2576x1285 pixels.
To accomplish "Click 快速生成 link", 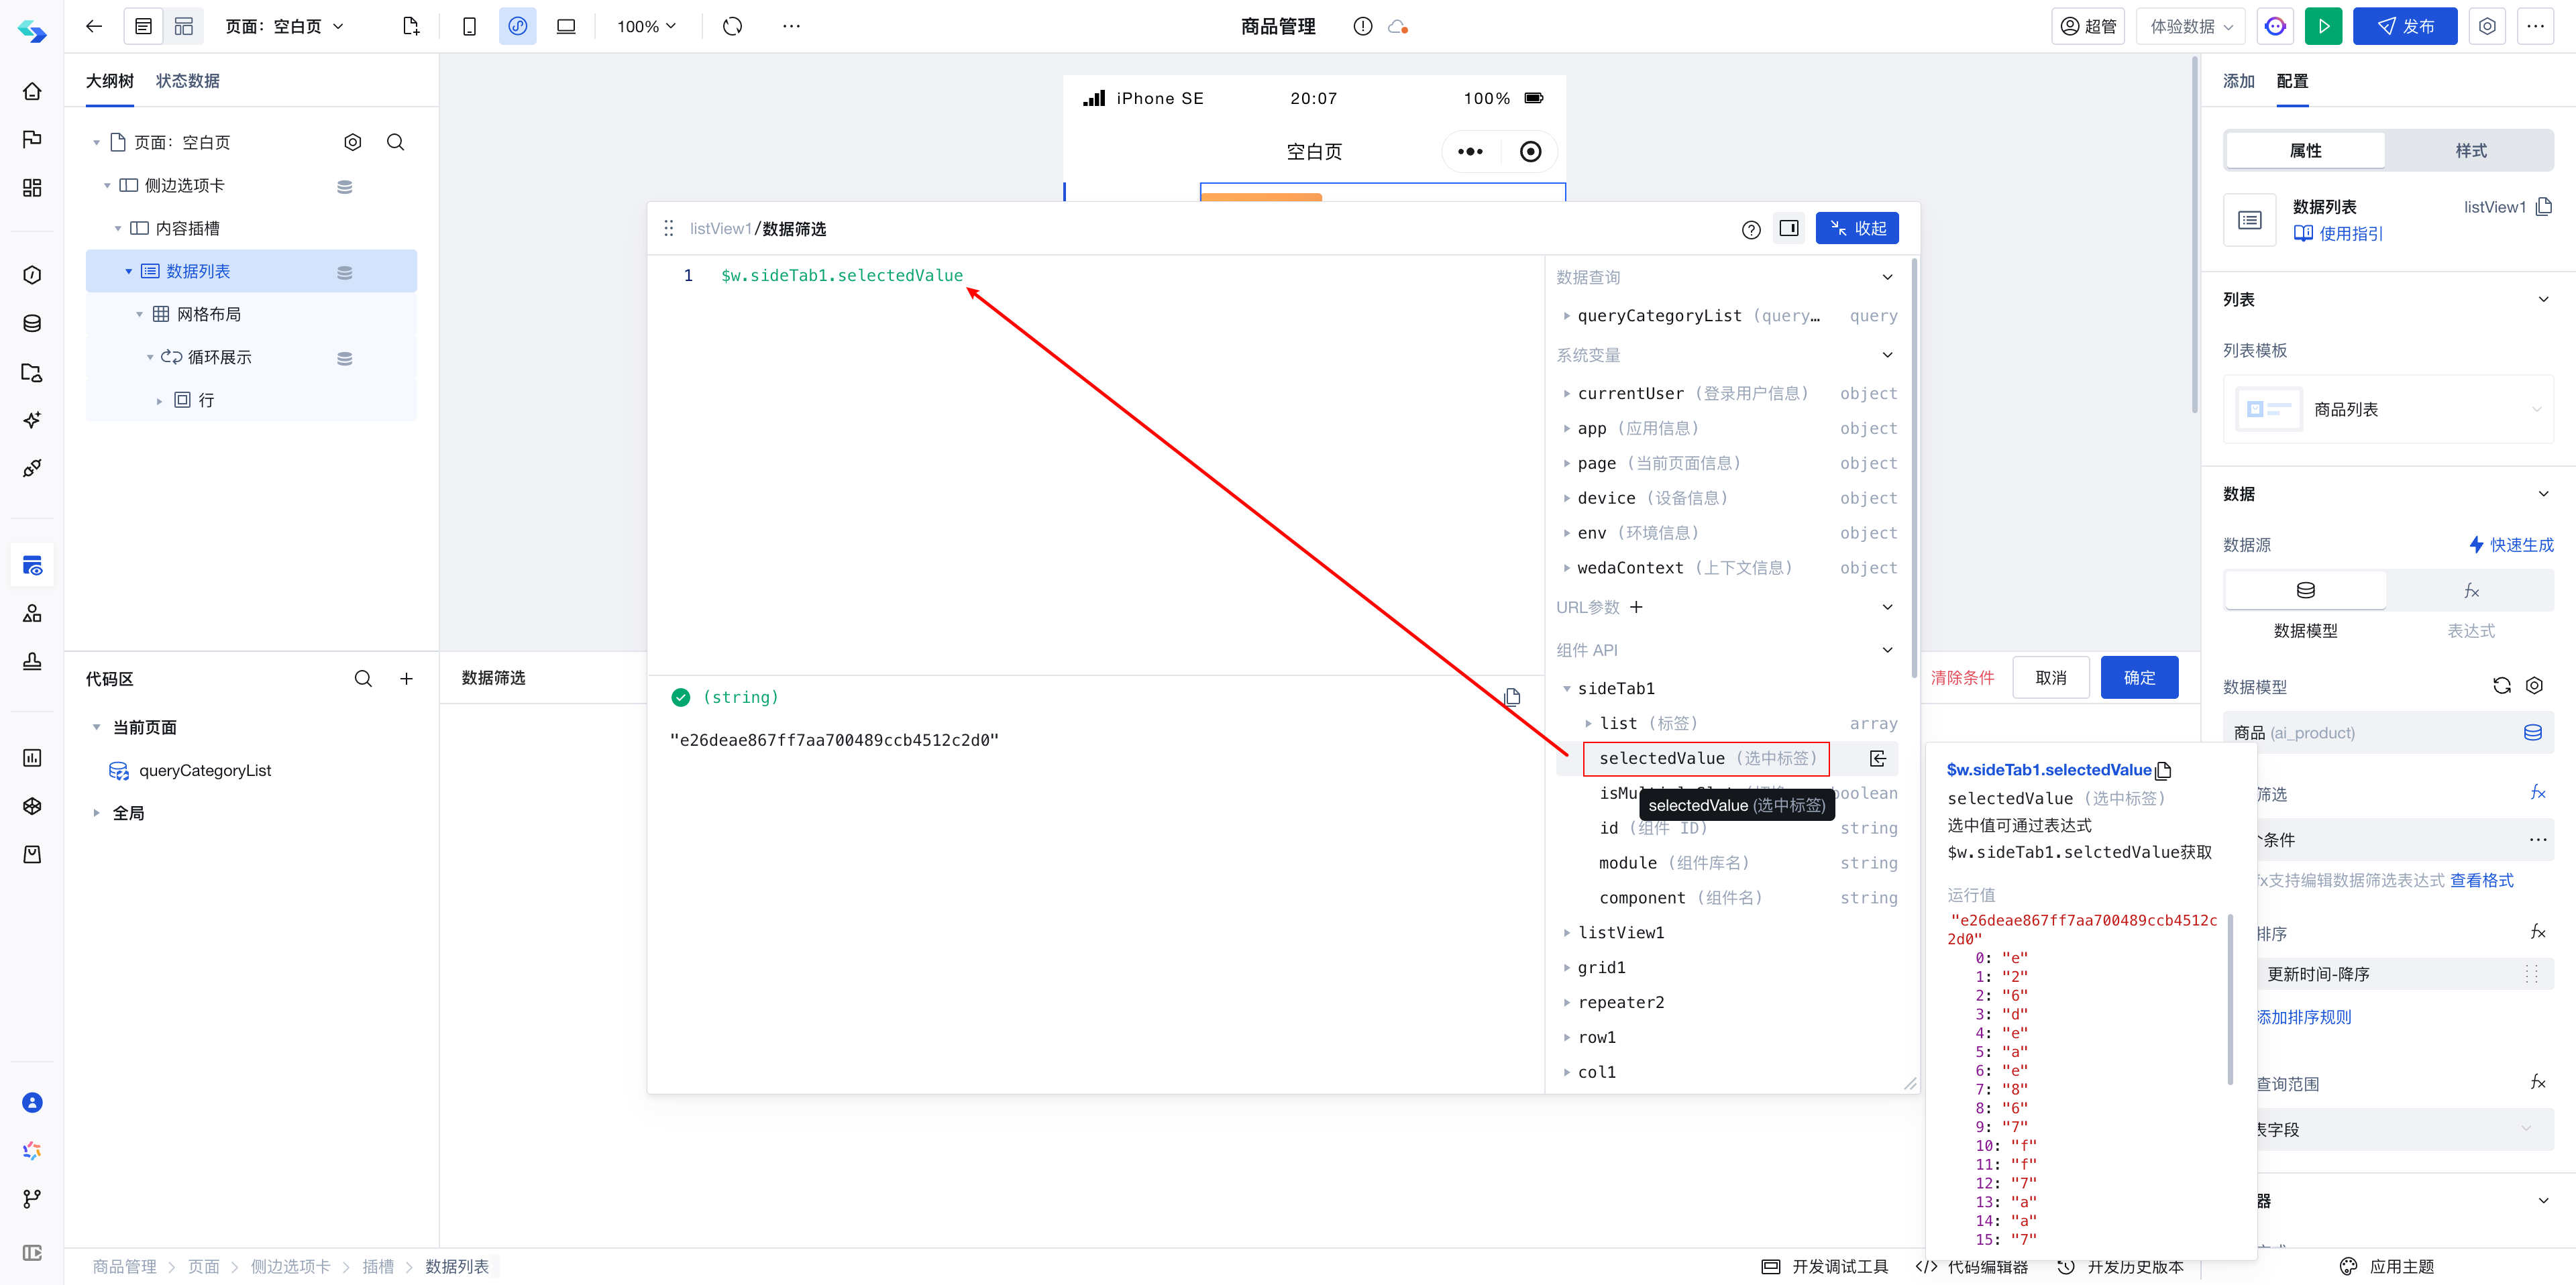I will [x=2511, y=545].
